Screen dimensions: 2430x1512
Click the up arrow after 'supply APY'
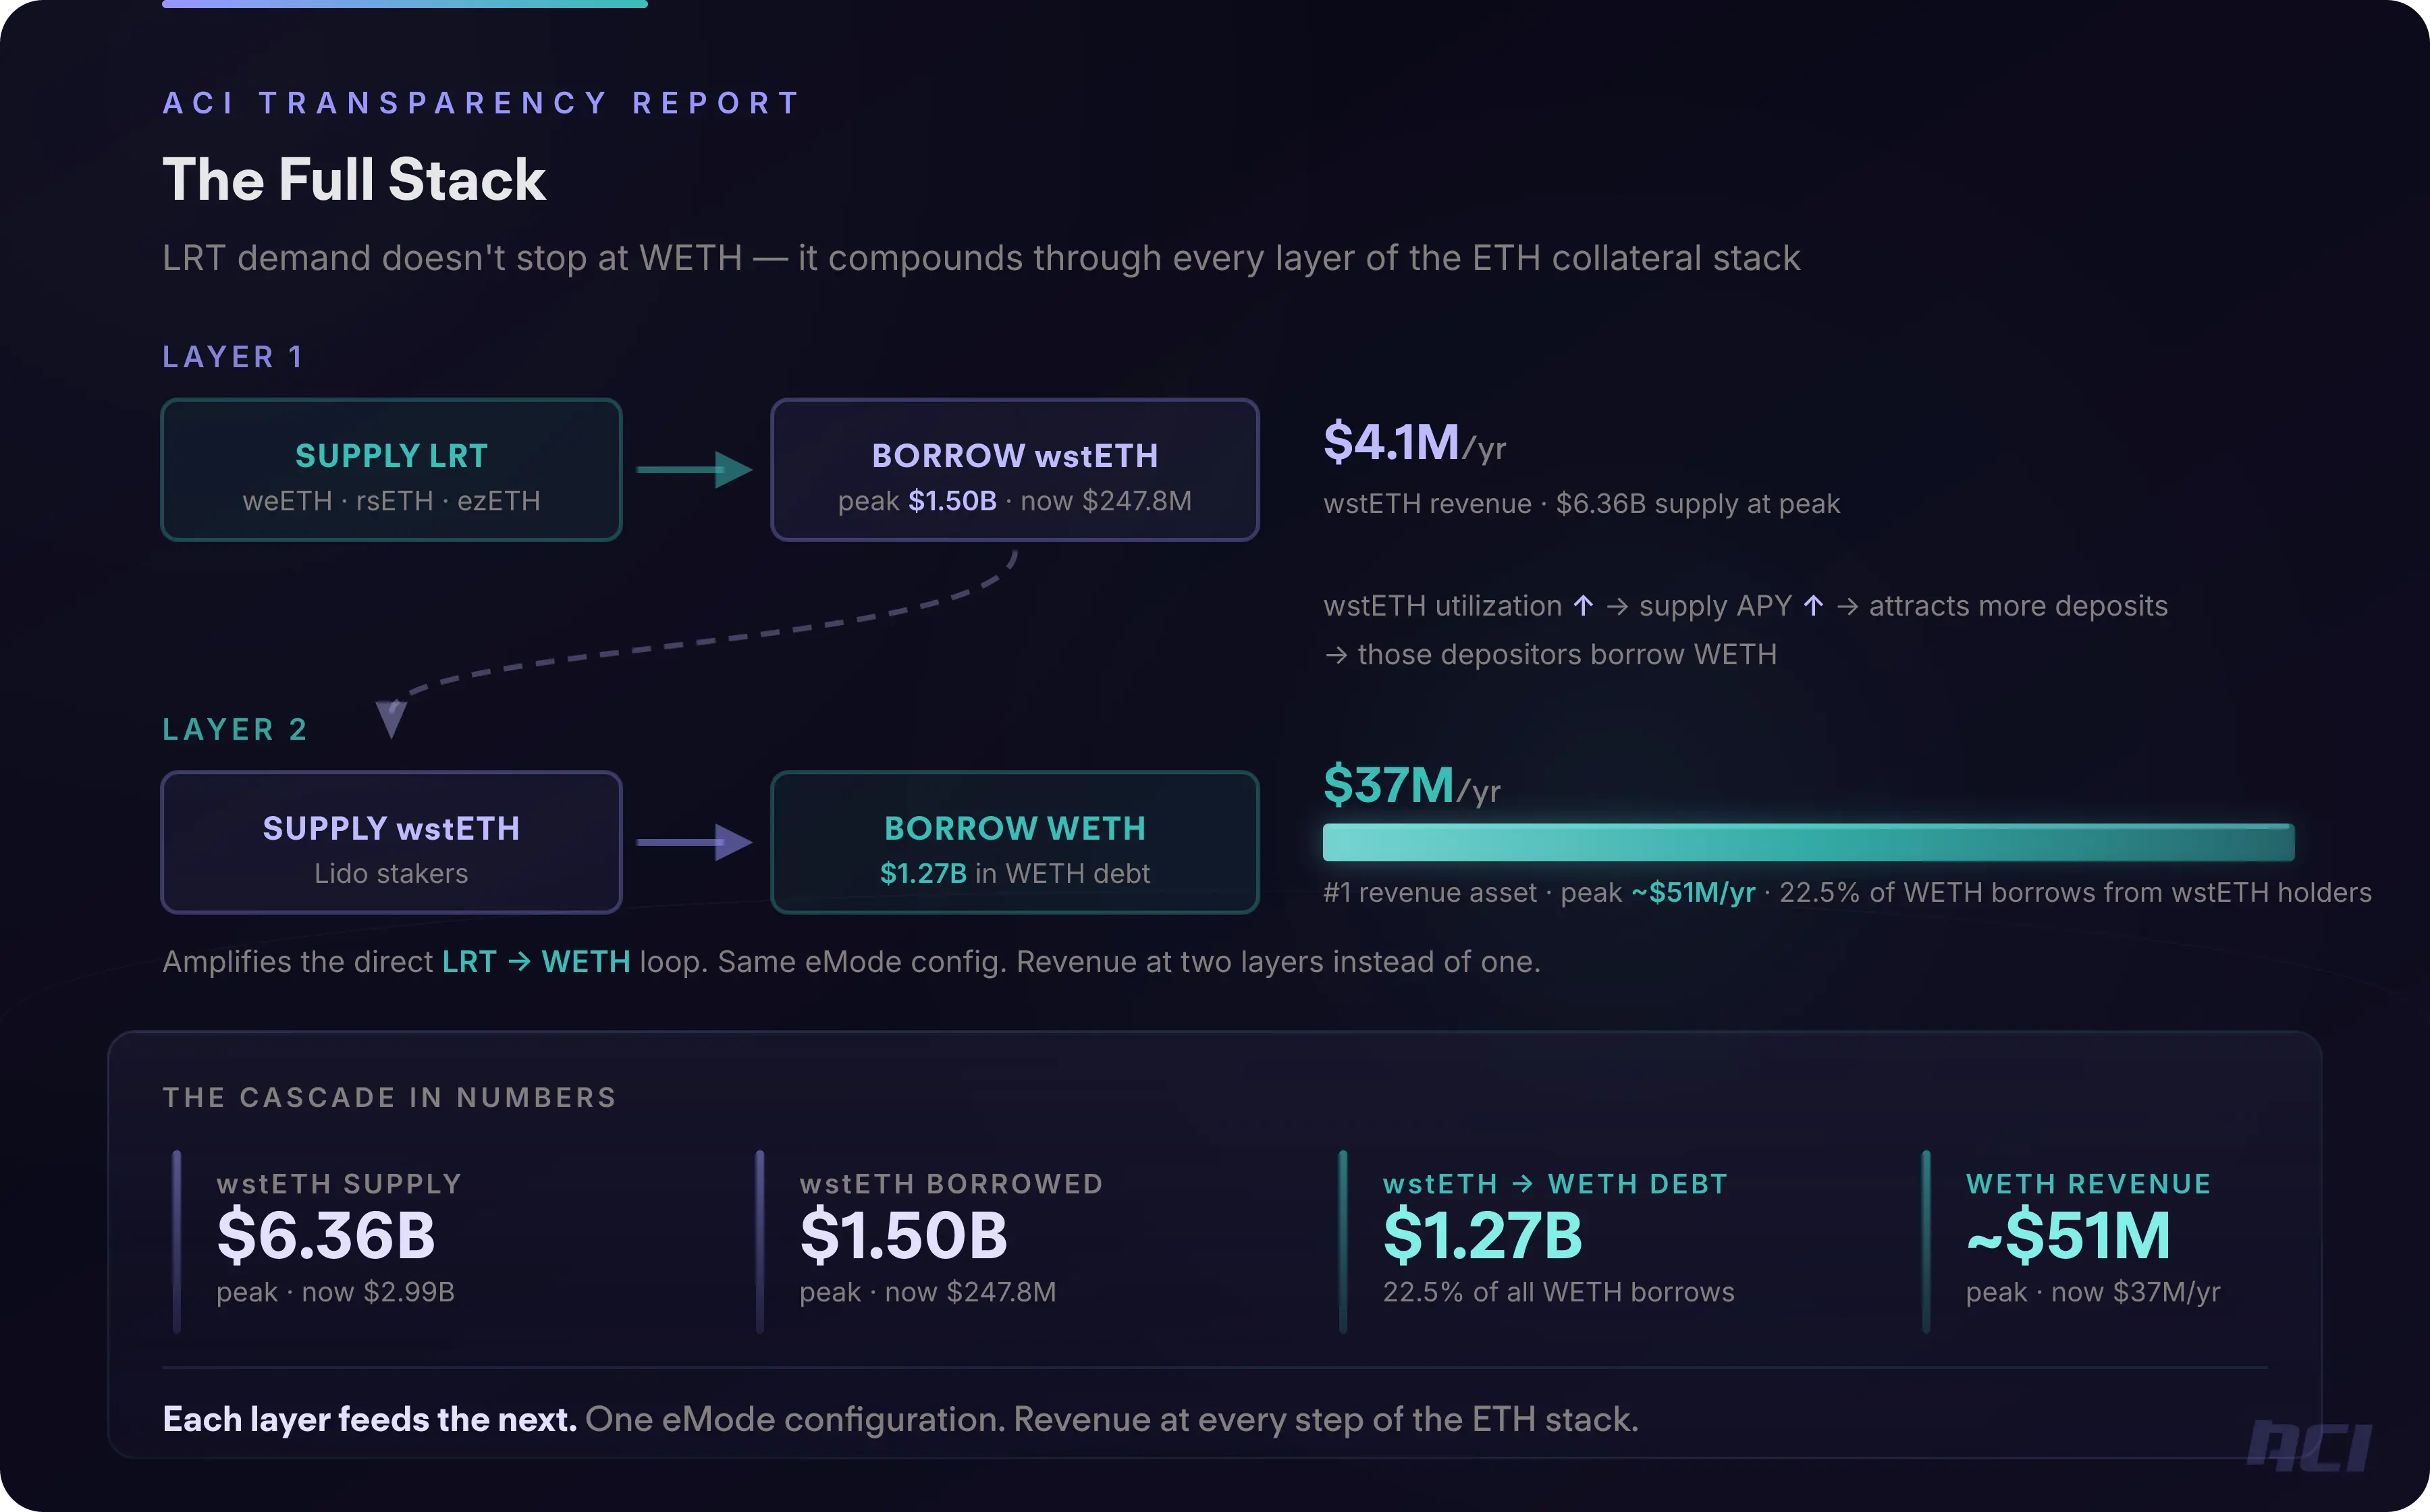[1813, 606]
